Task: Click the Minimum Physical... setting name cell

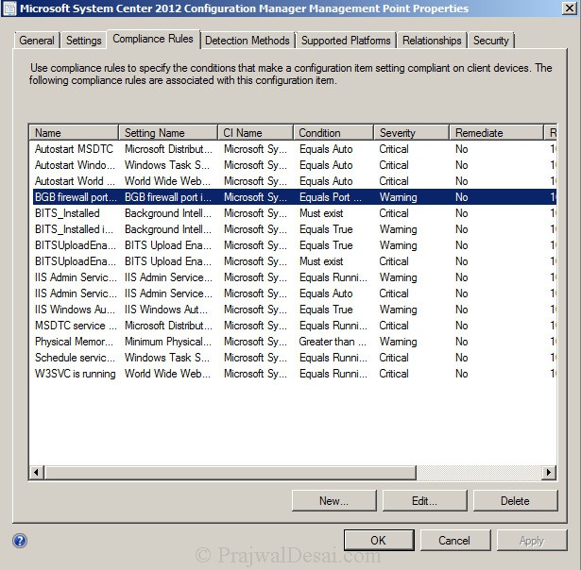Action: tap(168, 342)
